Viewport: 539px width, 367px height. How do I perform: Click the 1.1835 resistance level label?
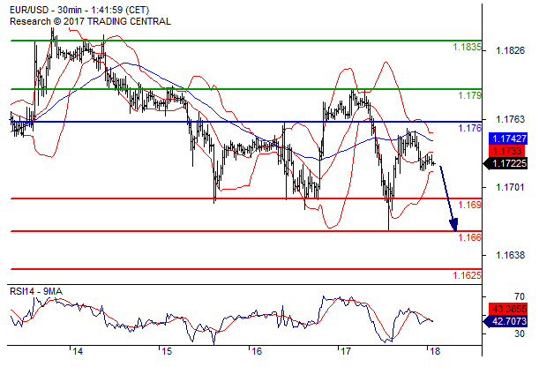point(467,47)
